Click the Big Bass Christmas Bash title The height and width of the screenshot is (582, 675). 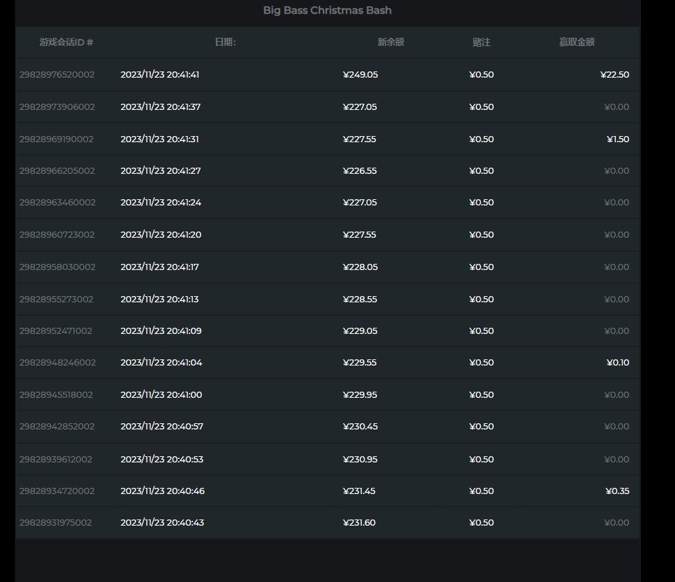click(x=327, y=10)
